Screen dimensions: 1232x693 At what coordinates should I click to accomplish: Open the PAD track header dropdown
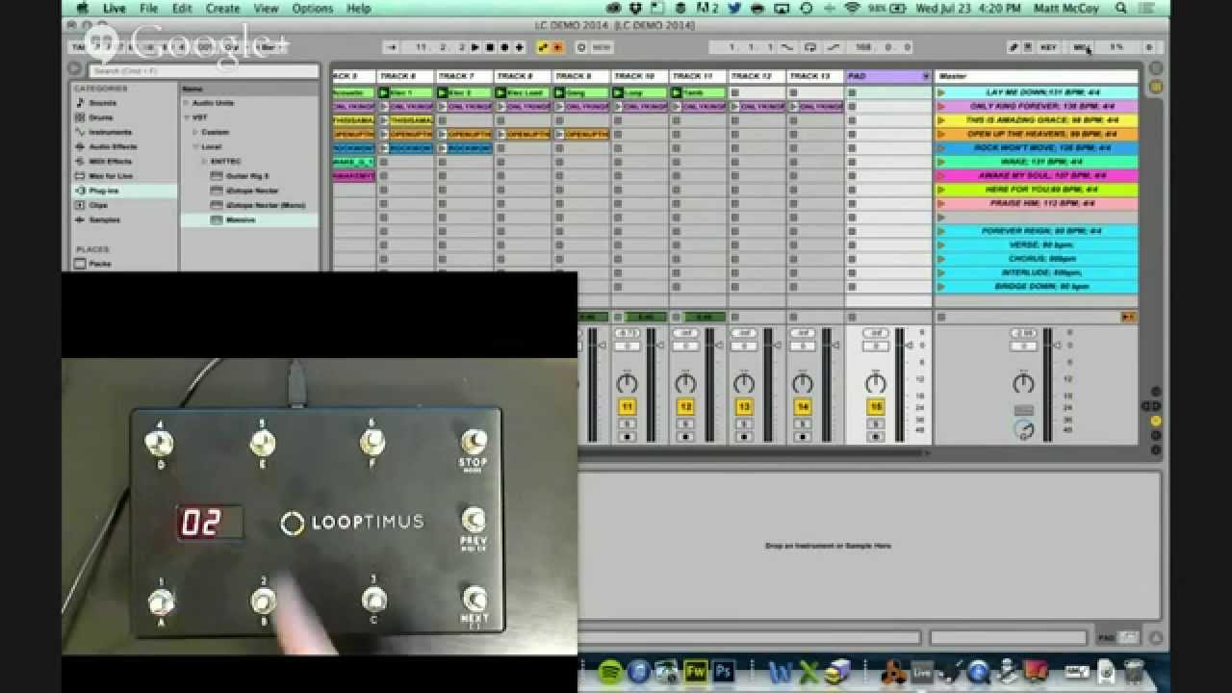926,76
